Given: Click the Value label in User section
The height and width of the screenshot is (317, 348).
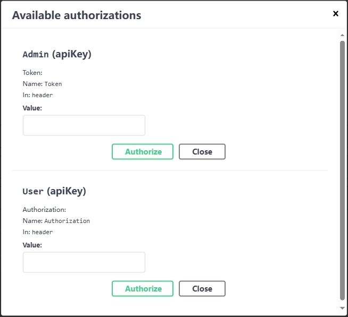Looking at the screenshot, I should tap(32, 245).
